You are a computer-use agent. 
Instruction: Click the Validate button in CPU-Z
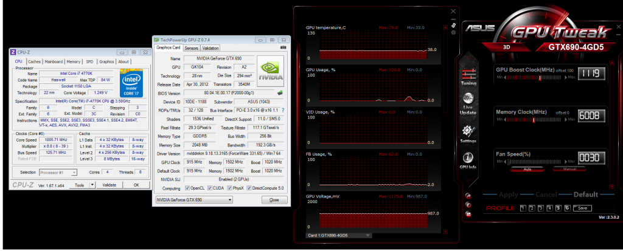pyautogui.click(x=109, y=185)
